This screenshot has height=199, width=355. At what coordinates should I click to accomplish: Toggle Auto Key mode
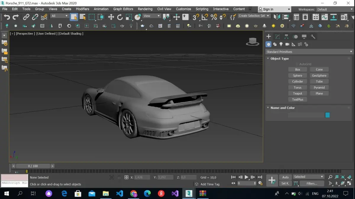pyautogui.click(x=285, y=177)
